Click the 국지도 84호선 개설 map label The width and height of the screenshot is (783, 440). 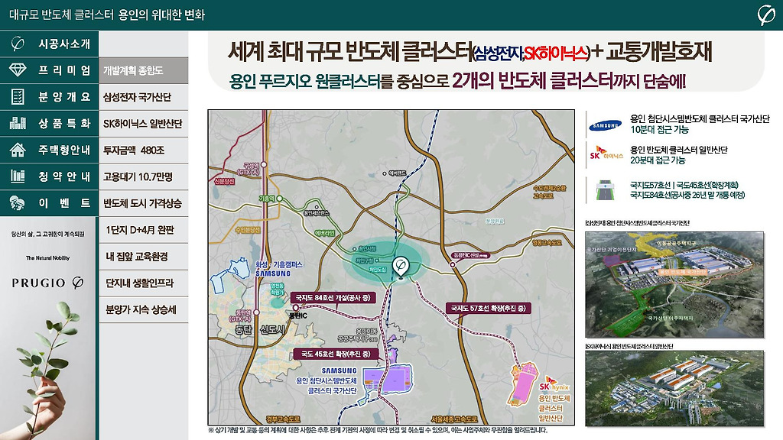(x=333, y=298)
